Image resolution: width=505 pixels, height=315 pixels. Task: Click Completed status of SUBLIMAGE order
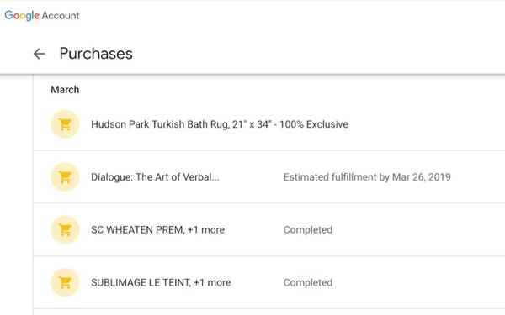(x=308, y=282)
